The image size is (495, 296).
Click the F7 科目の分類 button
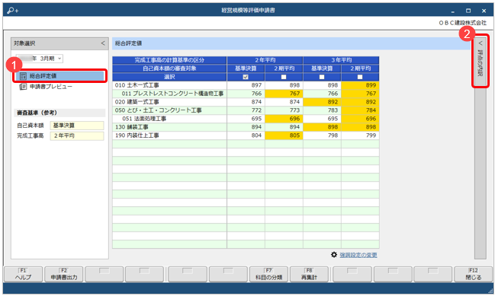pos(268,274)
